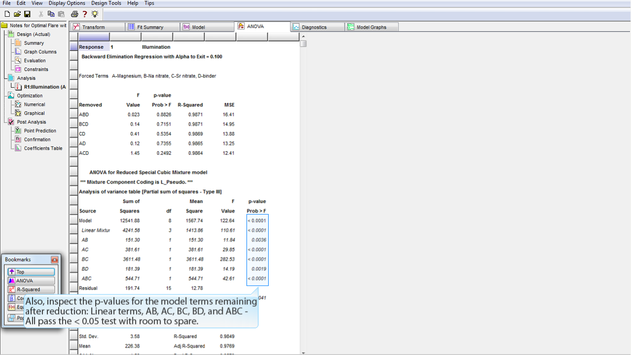The image size is (631, 355).
Task: Print using the printer toolbar icon
Action: (74, 14)
